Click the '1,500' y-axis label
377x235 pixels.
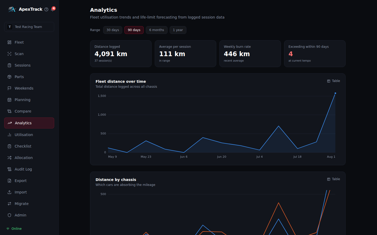click(x=102, y=96)
